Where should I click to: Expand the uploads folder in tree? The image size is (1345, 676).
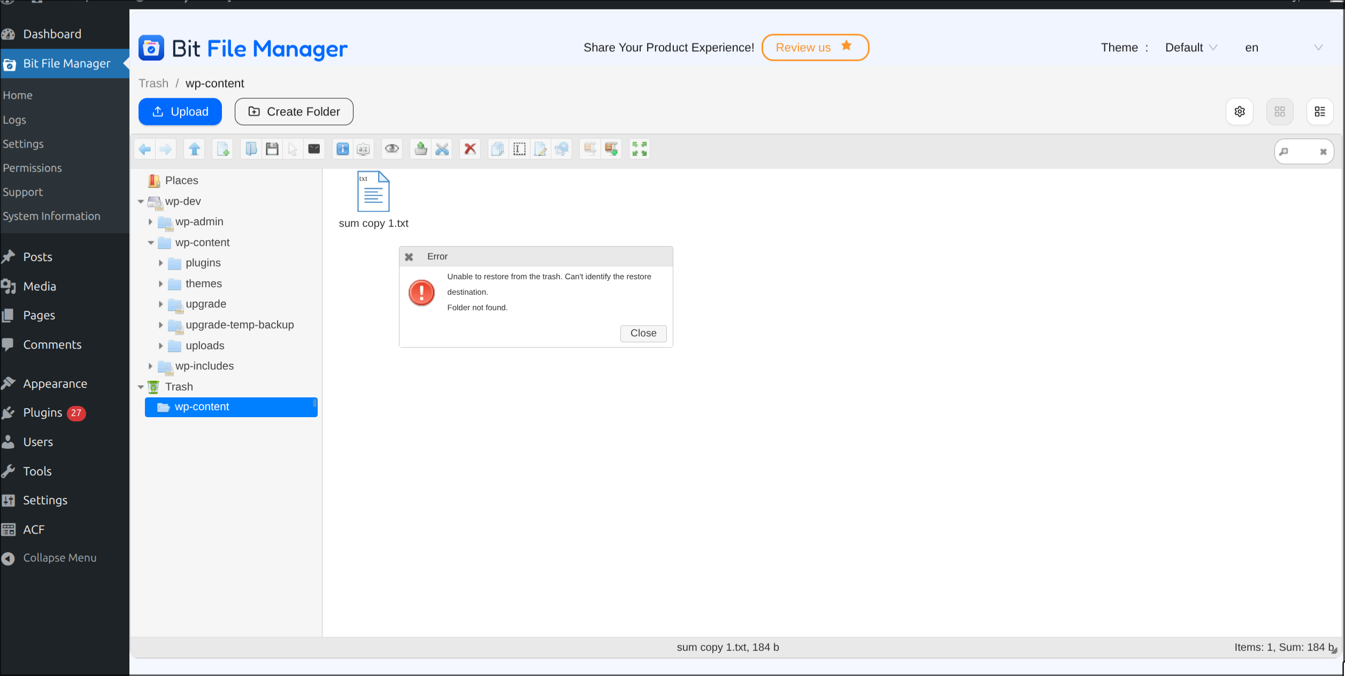[160, 346]
